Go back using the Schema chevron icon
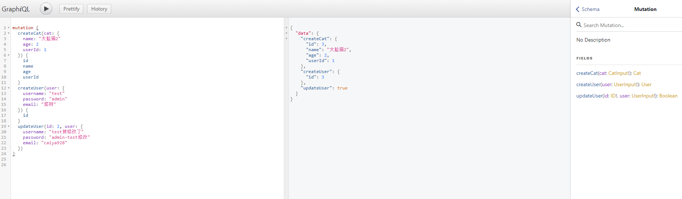This screenshot has height=199, width=682. [x=578, y=9]
